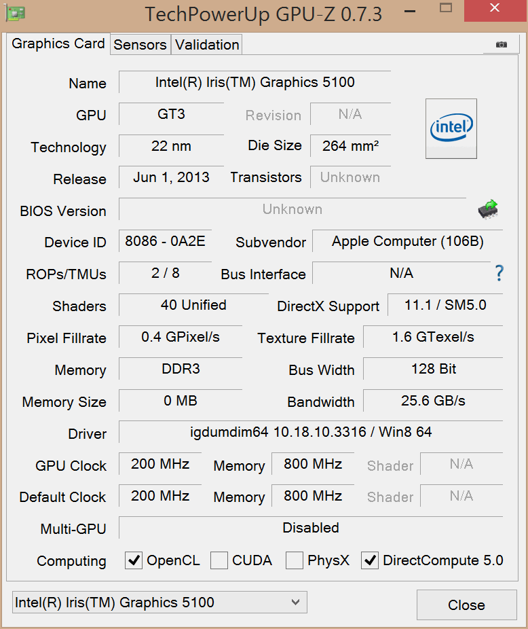The height and width of the screenshot is (629, 528).
Task: Click the Device ID field 8086 - 0A2E
Action: [x=165, y=241]
